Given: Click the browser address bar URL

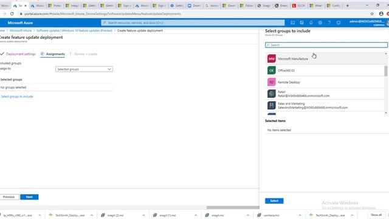Looking at the screenshot, I should click(x=103, y=13).
